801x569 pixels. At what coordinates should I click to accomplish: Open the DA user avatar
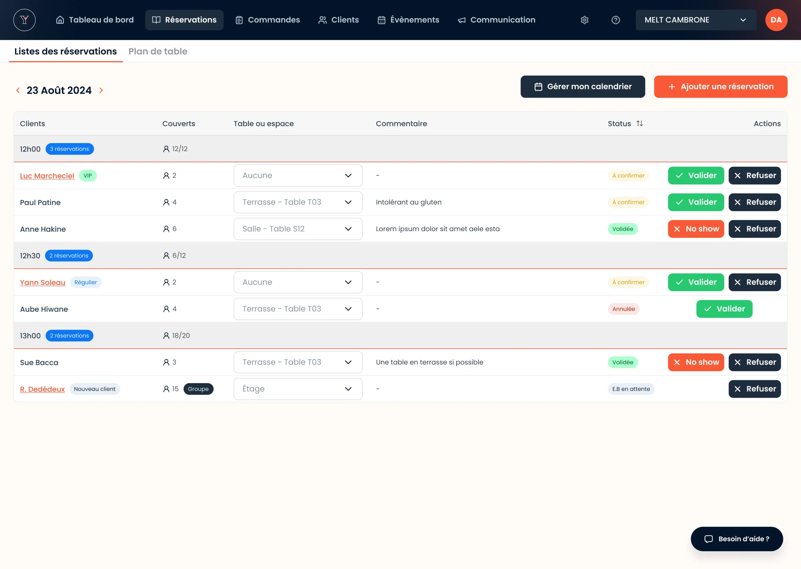pos(776,20)
